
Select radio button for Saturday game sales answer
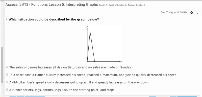pyautogui.click(x=7, y=67)
